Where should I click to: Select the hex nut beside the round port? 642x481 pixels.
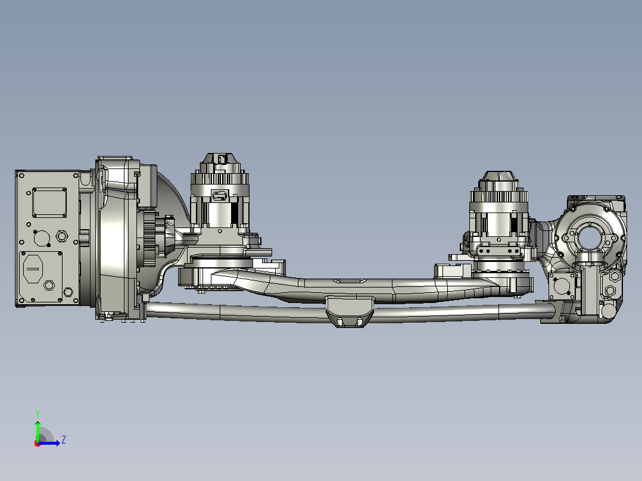pyautogui.click(x=62, y=236)
